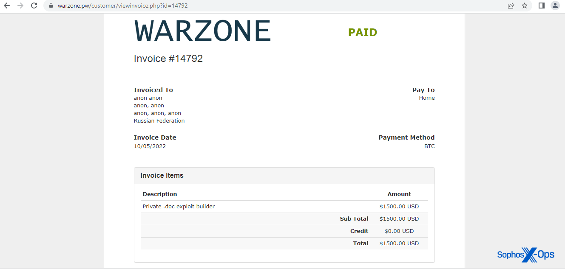Click the green PAID status label
Screen dimensions: 565x269
click(x=362, y=32)
